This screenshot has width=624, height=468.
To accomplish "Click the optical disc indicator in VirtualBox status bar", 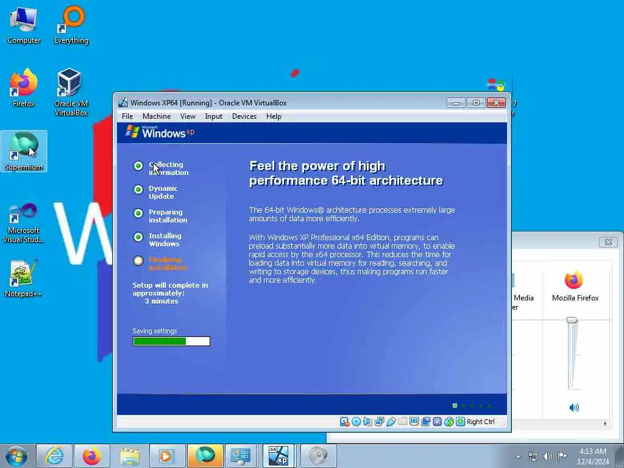I will 356,422.
